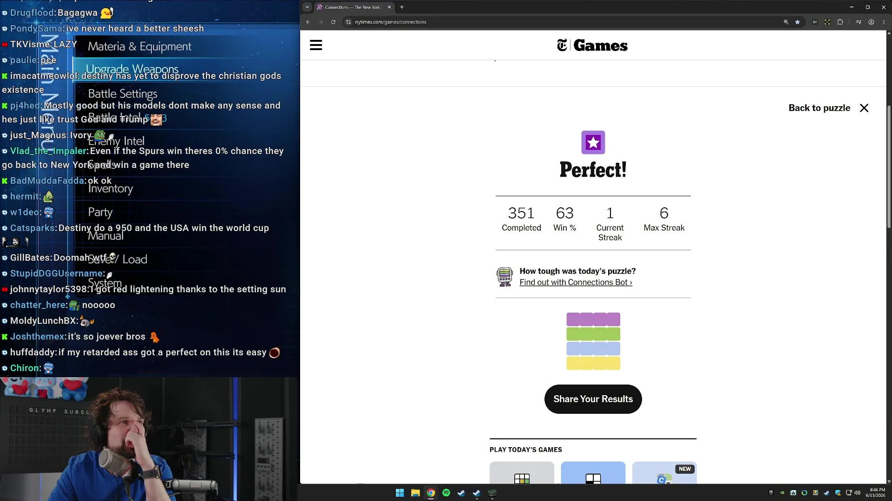The image size is (892, 501).
Task: Click the Back to puzzle link
Action: 820,108
